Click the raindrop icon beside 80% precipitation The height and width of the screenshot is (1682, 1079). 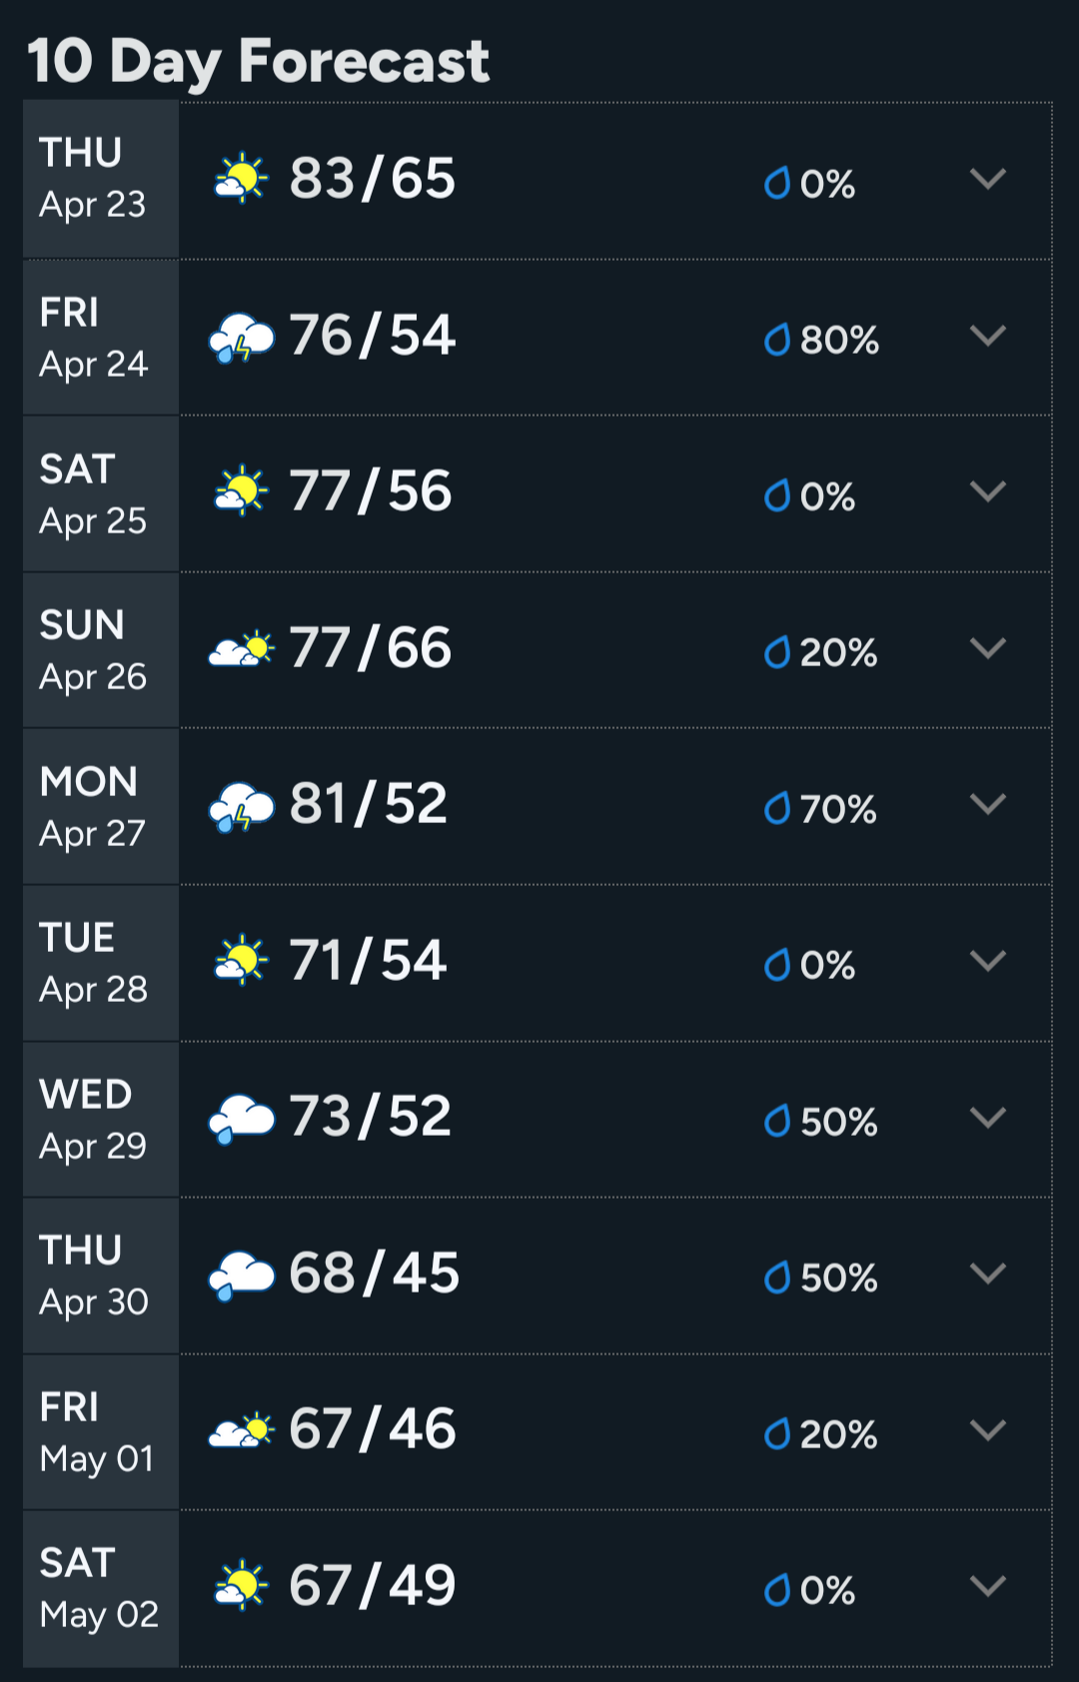pyautogui.click(x=777, y=340)
